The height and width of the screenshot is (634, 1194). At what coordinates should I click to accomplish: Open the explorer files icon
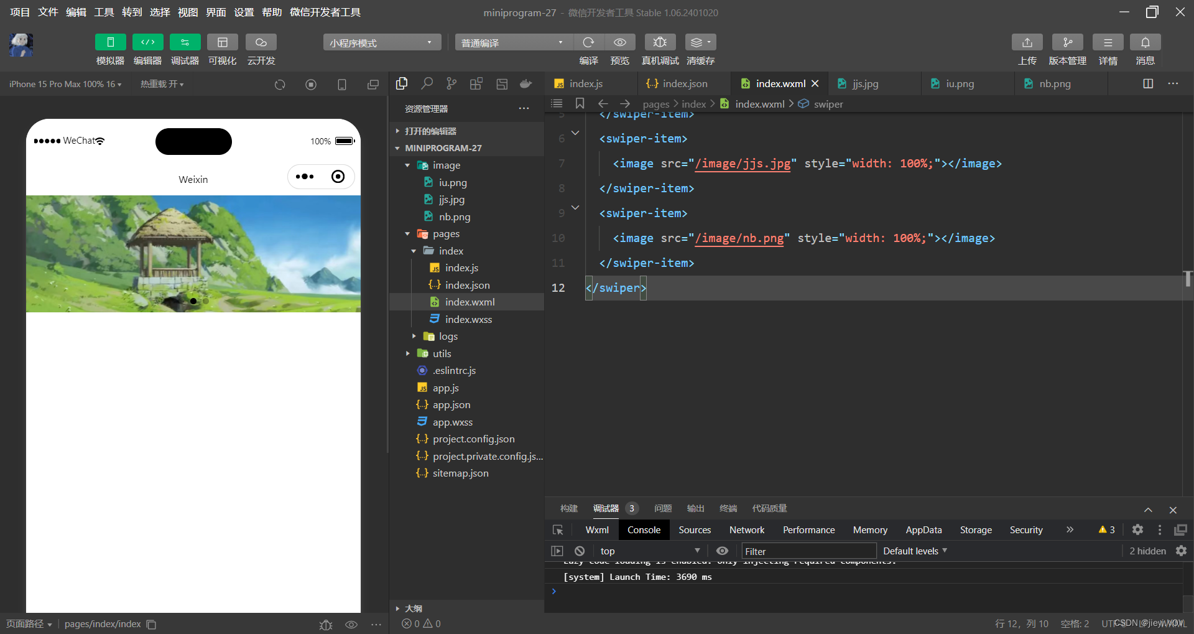[x=402, y=83]
